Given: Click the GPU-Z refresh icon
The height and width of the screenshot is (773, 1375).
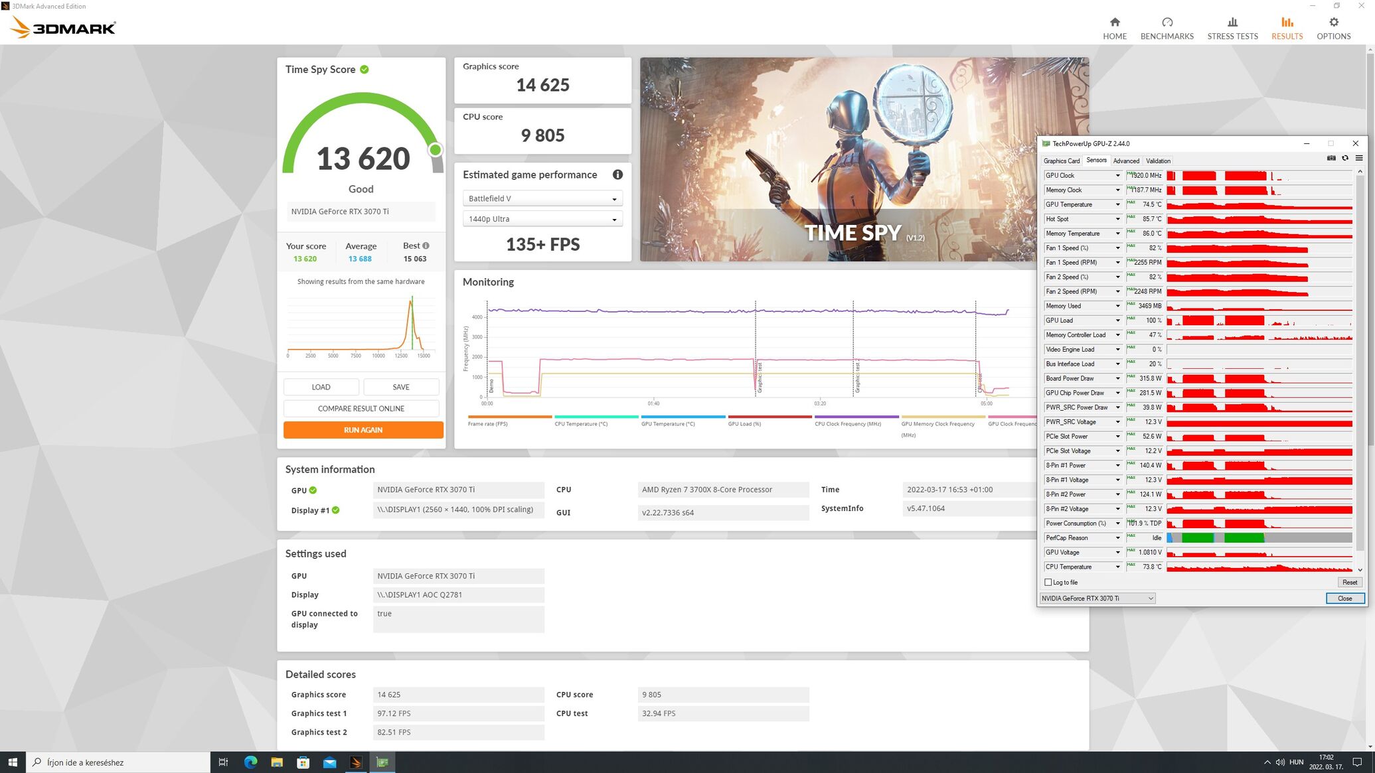Looking at the screenshot, I should point(1345,158).
